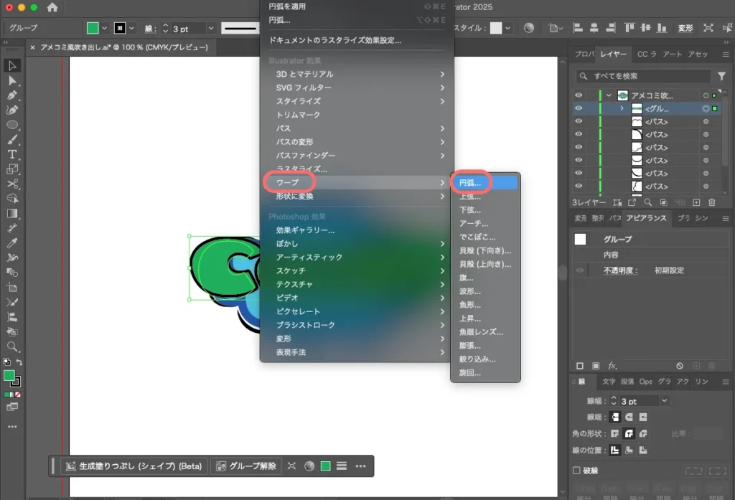Open the 線幅 stroke width dropdown
This screenshot has width=735, height=500.
click(664, 401)
